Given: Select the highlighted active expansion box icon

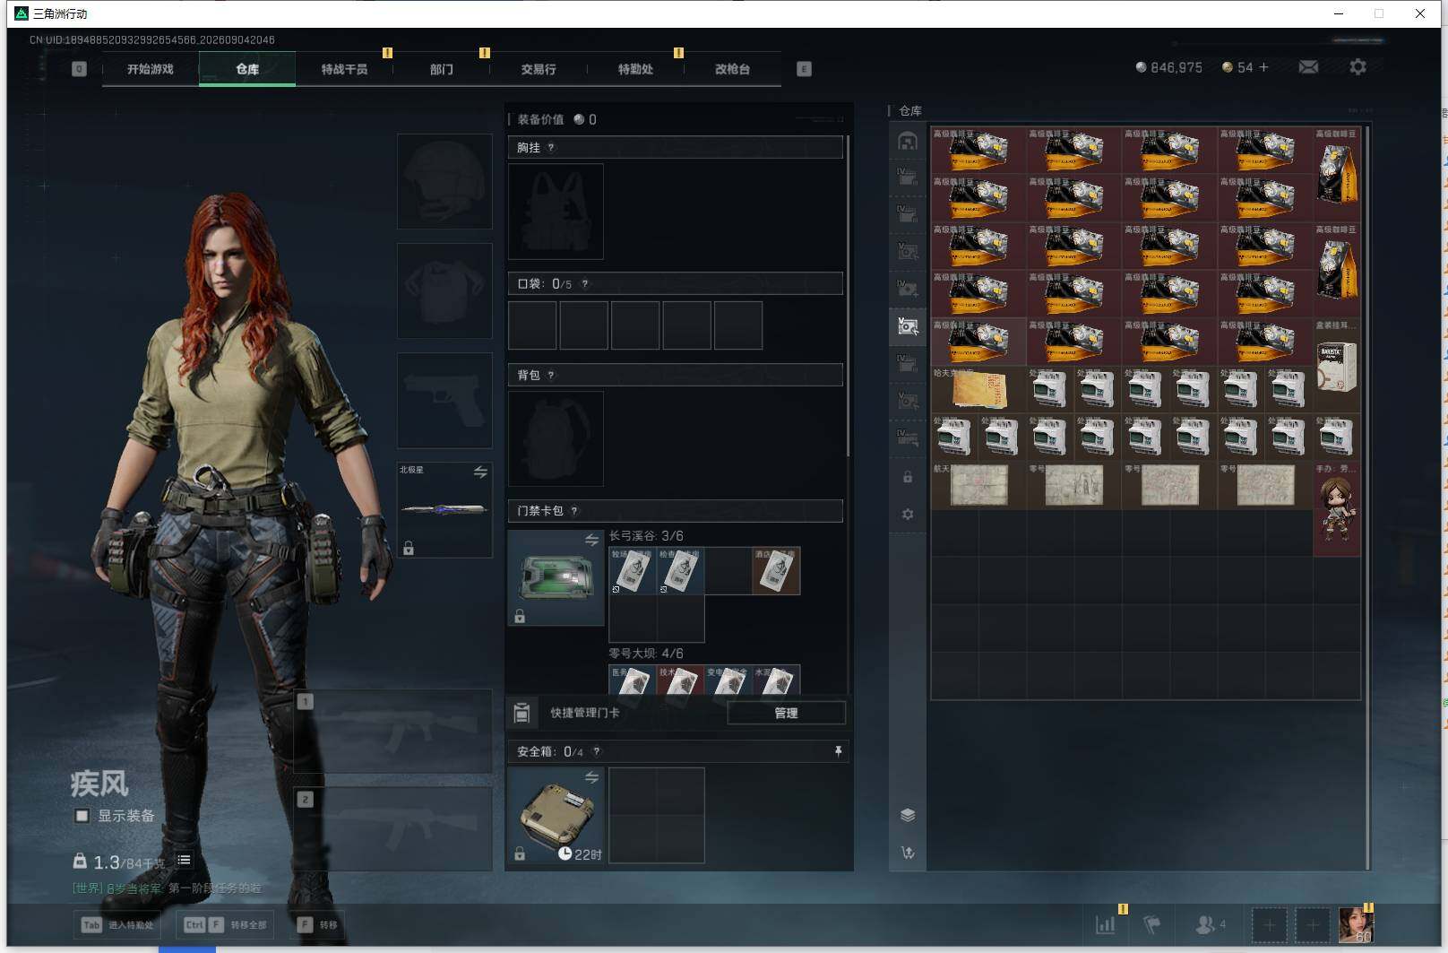Looking at the screenshot, I should coord(908,326).
